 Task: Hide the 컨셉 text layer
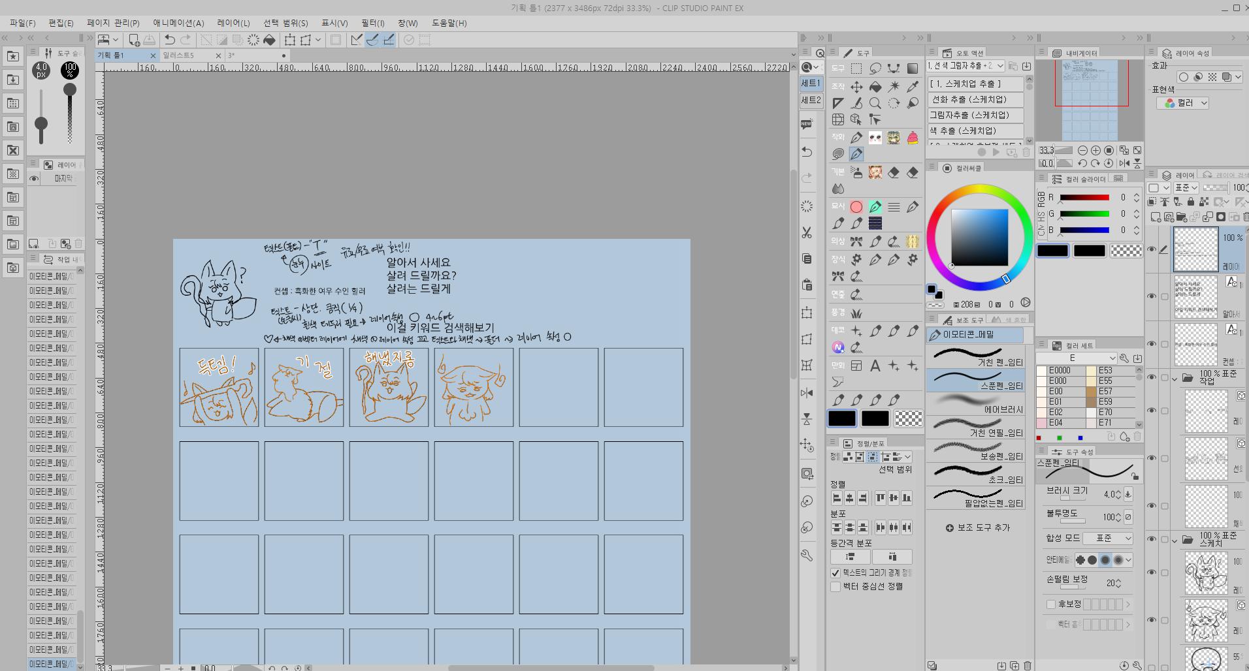1152,344
